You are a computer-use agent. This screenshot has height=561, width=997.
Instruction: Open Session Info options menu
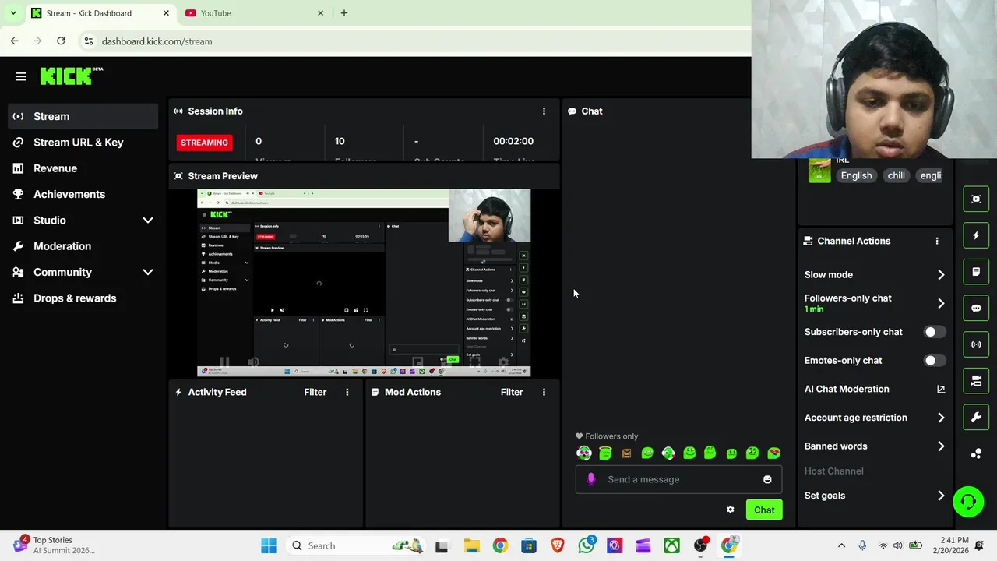544,111
